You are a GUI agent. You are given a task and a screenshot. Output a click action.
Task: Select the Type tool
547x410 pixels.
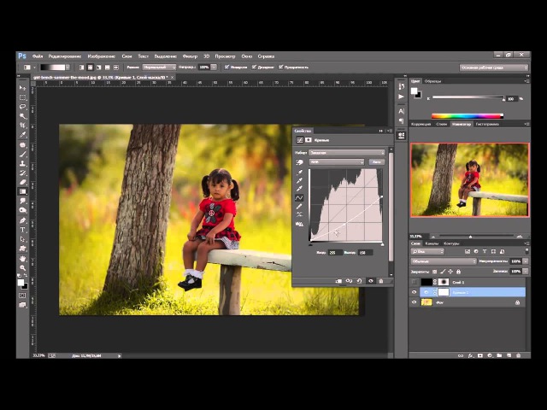[23, 230]
